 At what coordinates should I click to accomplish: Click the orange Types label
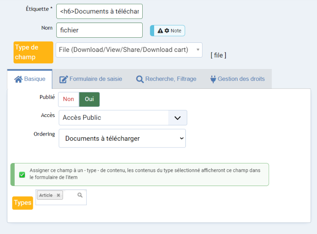tap(23, 203)
